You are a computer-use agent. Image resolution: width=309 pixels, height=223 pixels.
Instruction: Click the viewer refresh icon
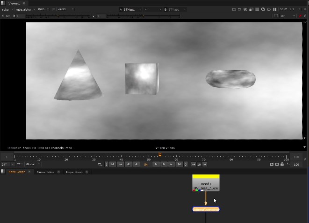[x=263, y=9]
